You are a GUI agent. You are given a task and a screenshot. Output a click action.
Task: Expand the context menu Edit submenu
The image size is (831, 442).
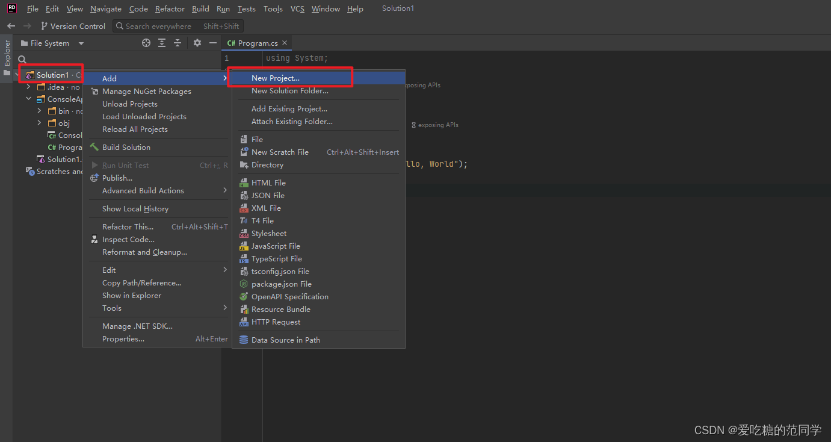(158, 270)
